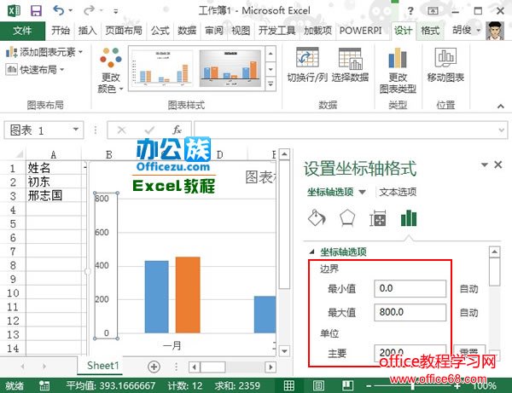Select the first chart style thumbnail
512x393 pixels.
162,68
